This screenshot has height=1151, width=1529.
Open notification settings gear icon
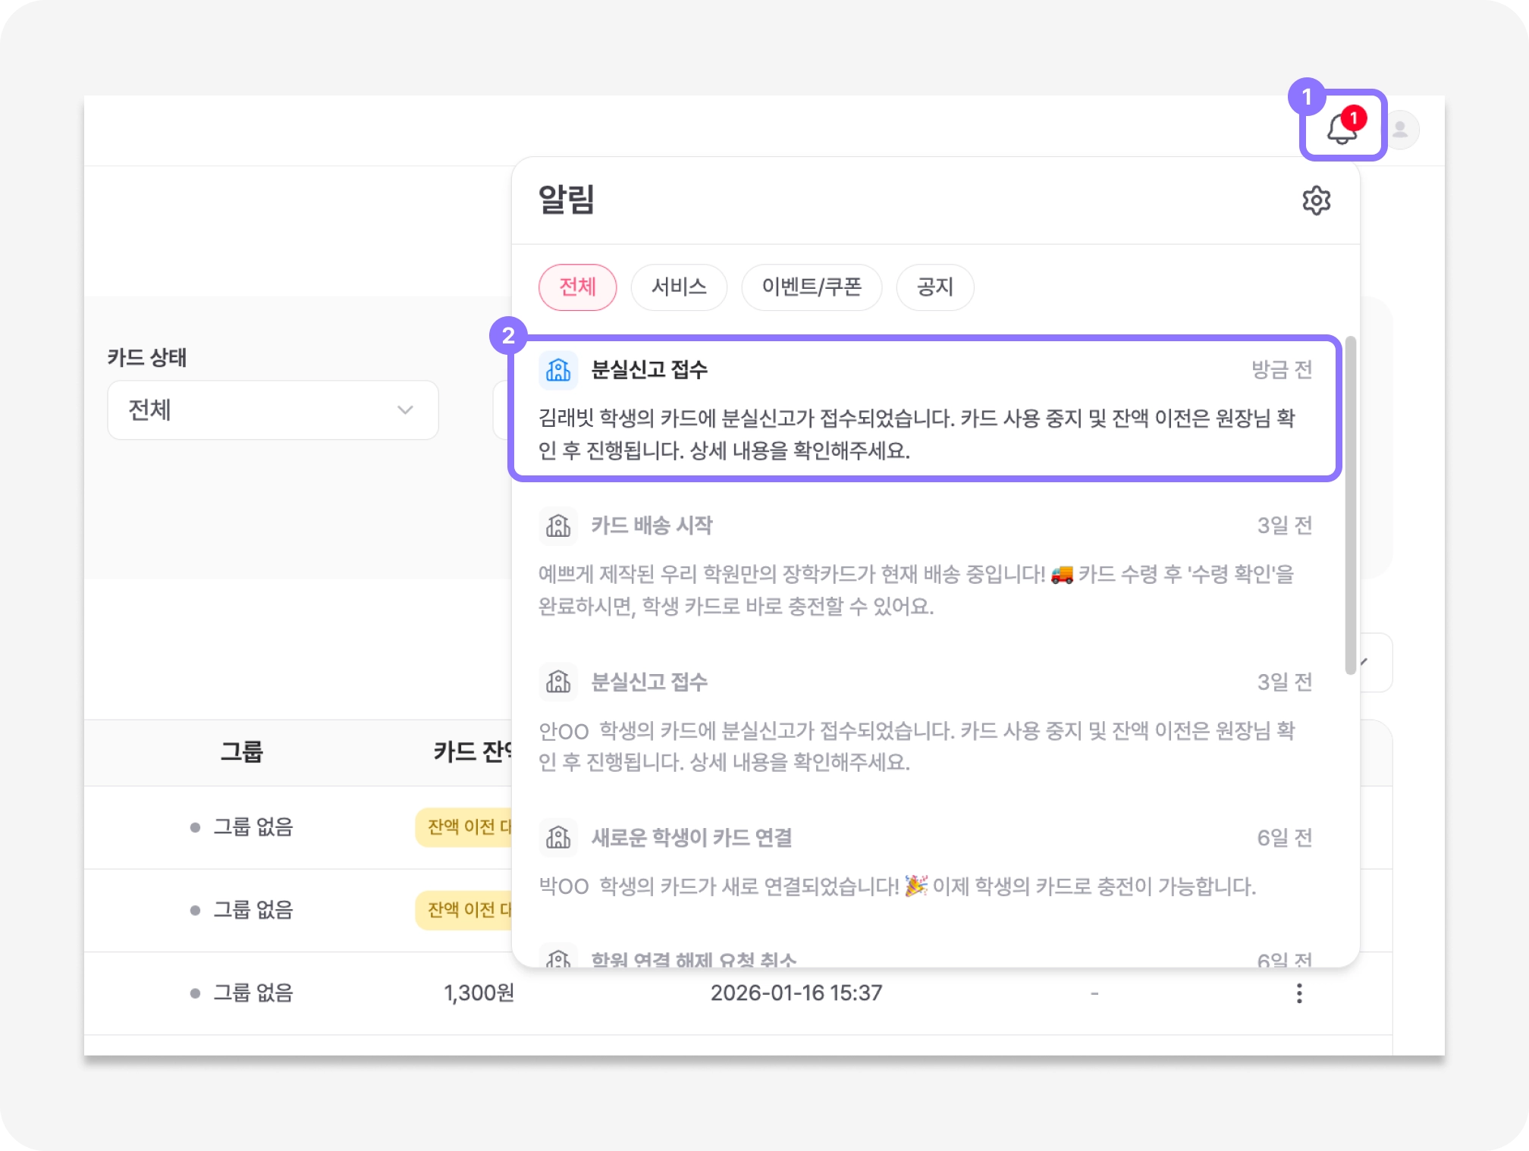pyautogui.click(x=1316, y=201)
